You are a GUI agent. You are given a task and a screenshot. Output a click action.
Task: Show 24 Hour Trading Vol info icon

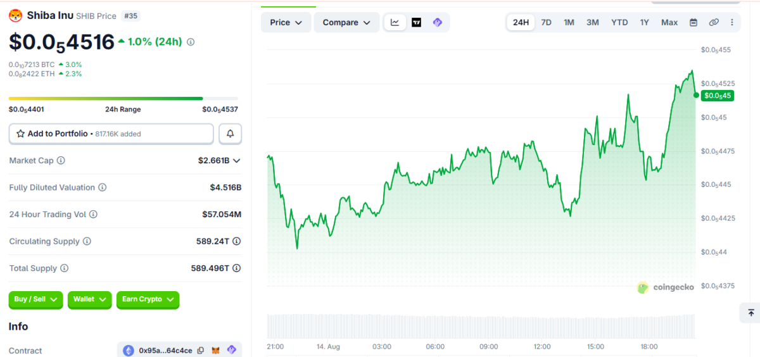coord(93,215)
